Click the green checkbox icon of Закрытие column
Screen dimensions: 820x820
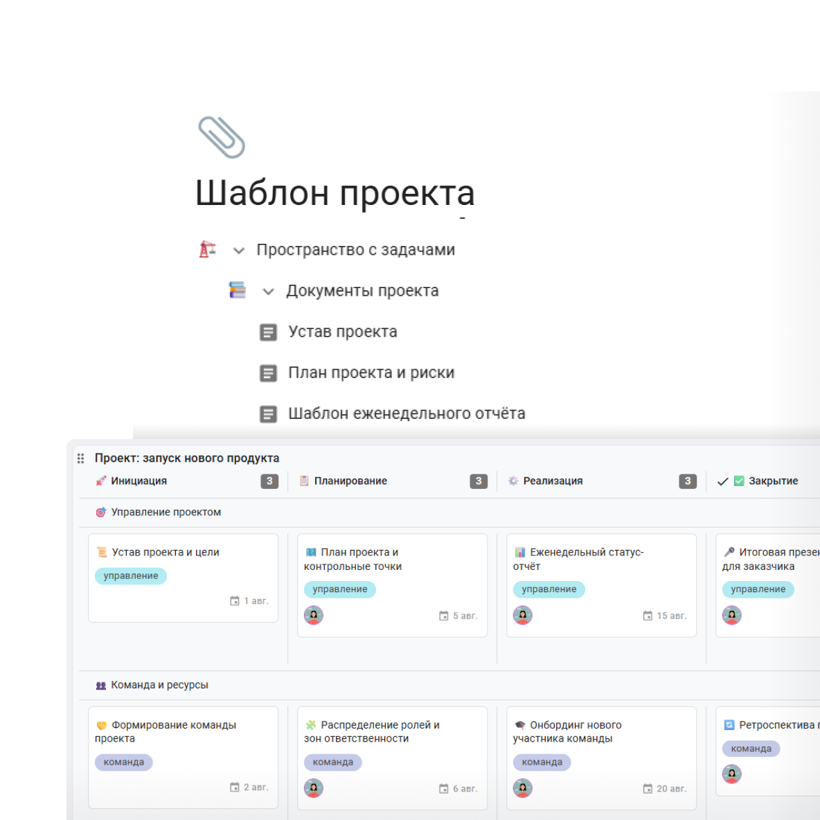(739, 481)
